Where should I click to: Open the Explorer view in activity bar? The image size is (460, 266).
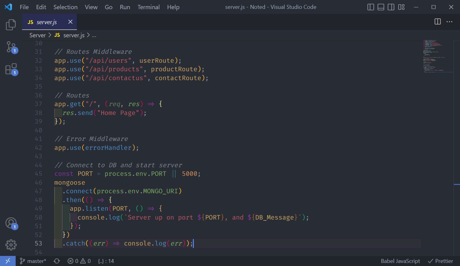tap(11, 25)
